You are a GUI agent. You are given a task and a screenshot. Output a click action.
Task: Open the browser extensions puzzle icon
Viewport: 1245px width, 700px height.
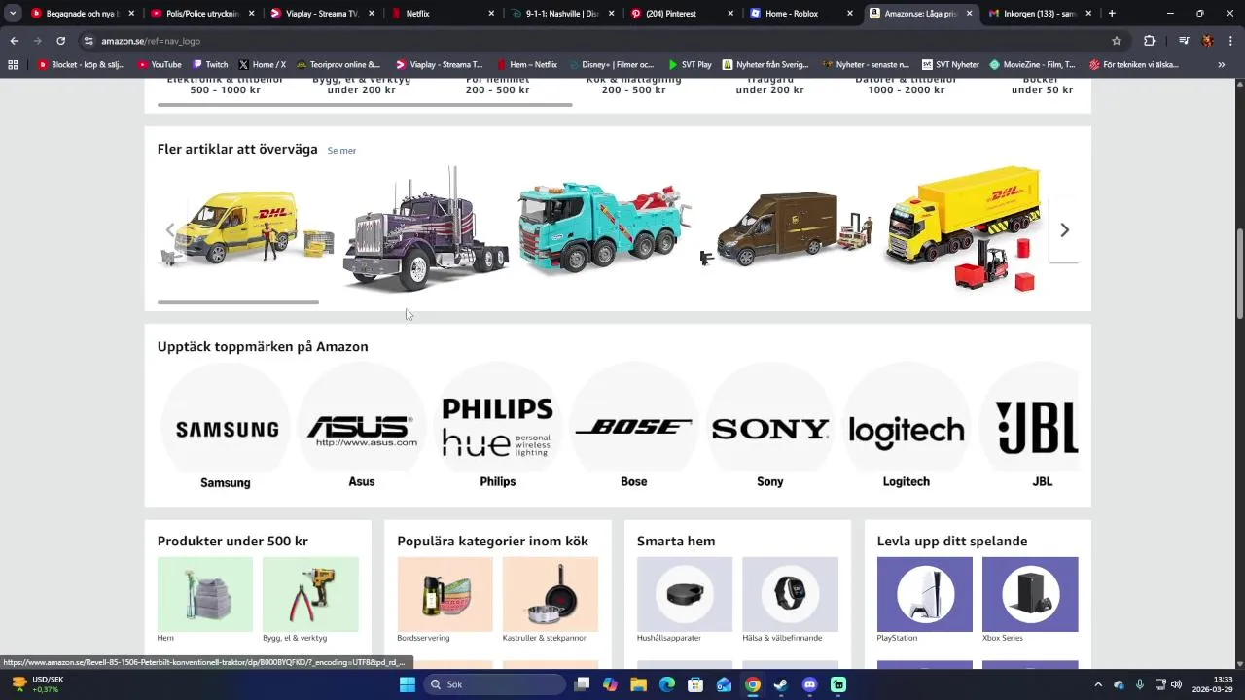pos(1150,41)
